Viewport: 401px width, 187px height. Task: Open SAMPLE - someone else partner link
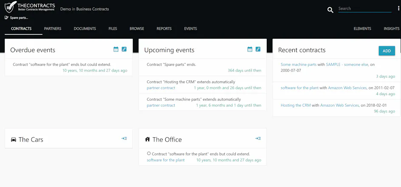(x=347, y=65)
